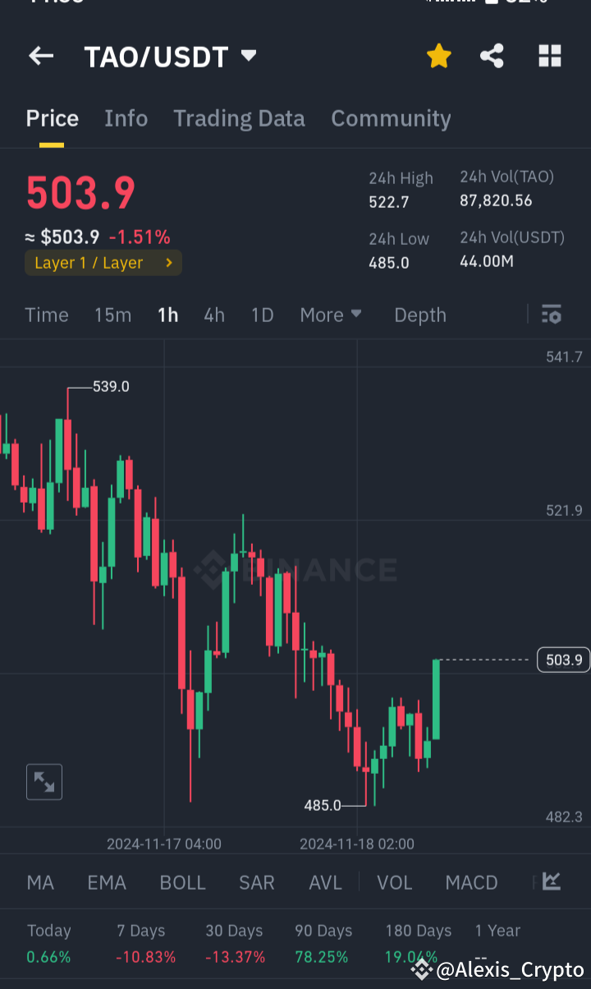Select the 503.9 price marker on the chart

pyautogui.click(x=562, y=660)
